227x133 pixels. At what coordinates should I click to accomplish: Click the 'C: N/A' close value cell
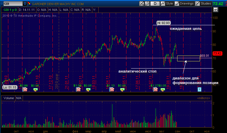[x=75, y=10]
